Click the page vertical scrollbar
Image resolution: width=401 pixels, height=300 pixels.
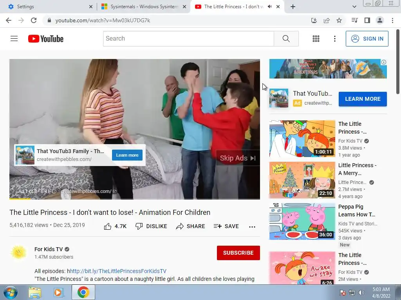pyautogui.click(x=398, y=62)
